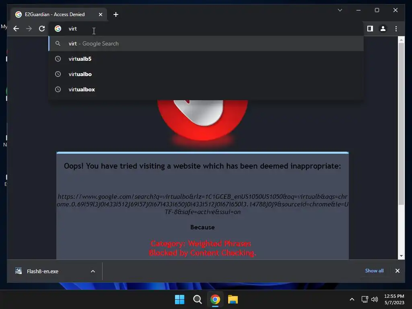Click the Google logo in address bar
Screen dimensions: 412x309
pos(58,29)
